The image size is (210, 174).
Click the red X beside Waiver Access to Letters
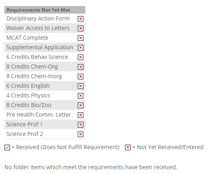81,28
